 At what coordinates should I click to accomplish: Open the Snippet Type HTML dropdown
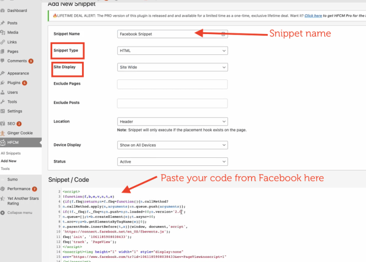(x=172, y=51)
